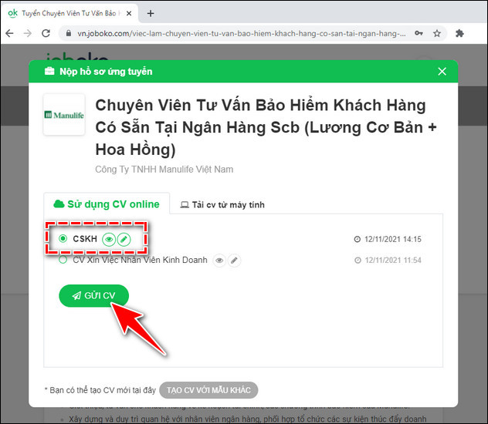Click the 12/11/2021 14:15 timestamp
Screen dimensions: 488x424
393,239
